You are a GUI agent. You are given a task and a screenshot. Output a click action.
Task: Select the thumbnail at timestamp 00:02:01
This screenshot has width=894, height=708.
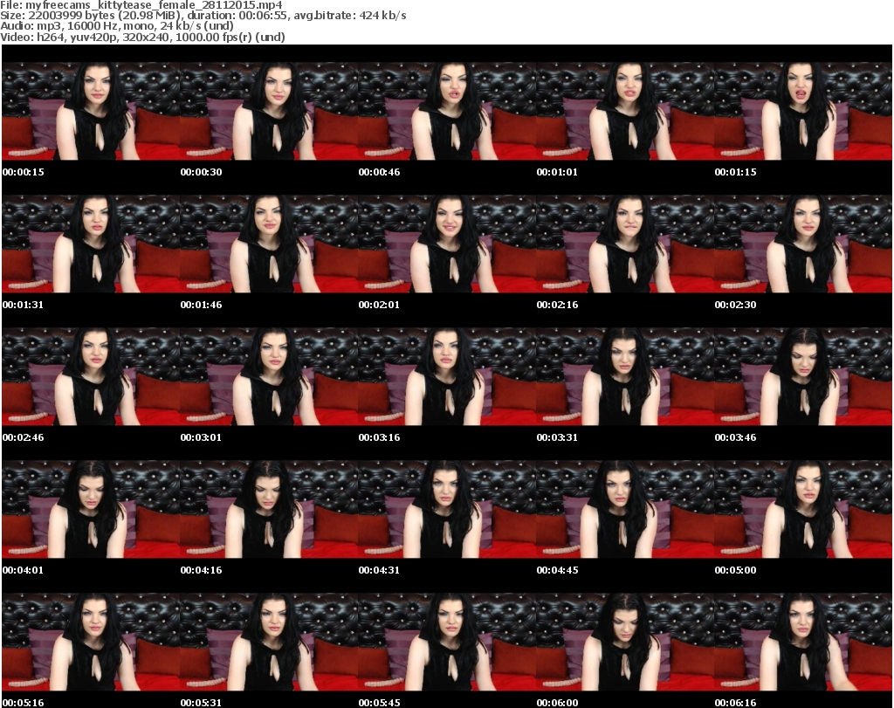tap(446, 244)
